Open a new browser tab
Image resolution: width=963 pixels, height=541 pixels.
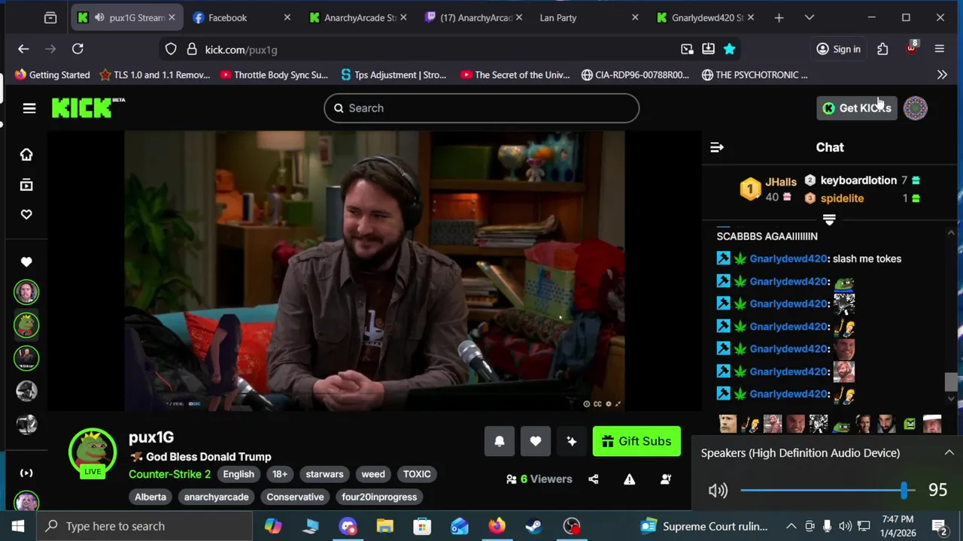click(779, 17)
